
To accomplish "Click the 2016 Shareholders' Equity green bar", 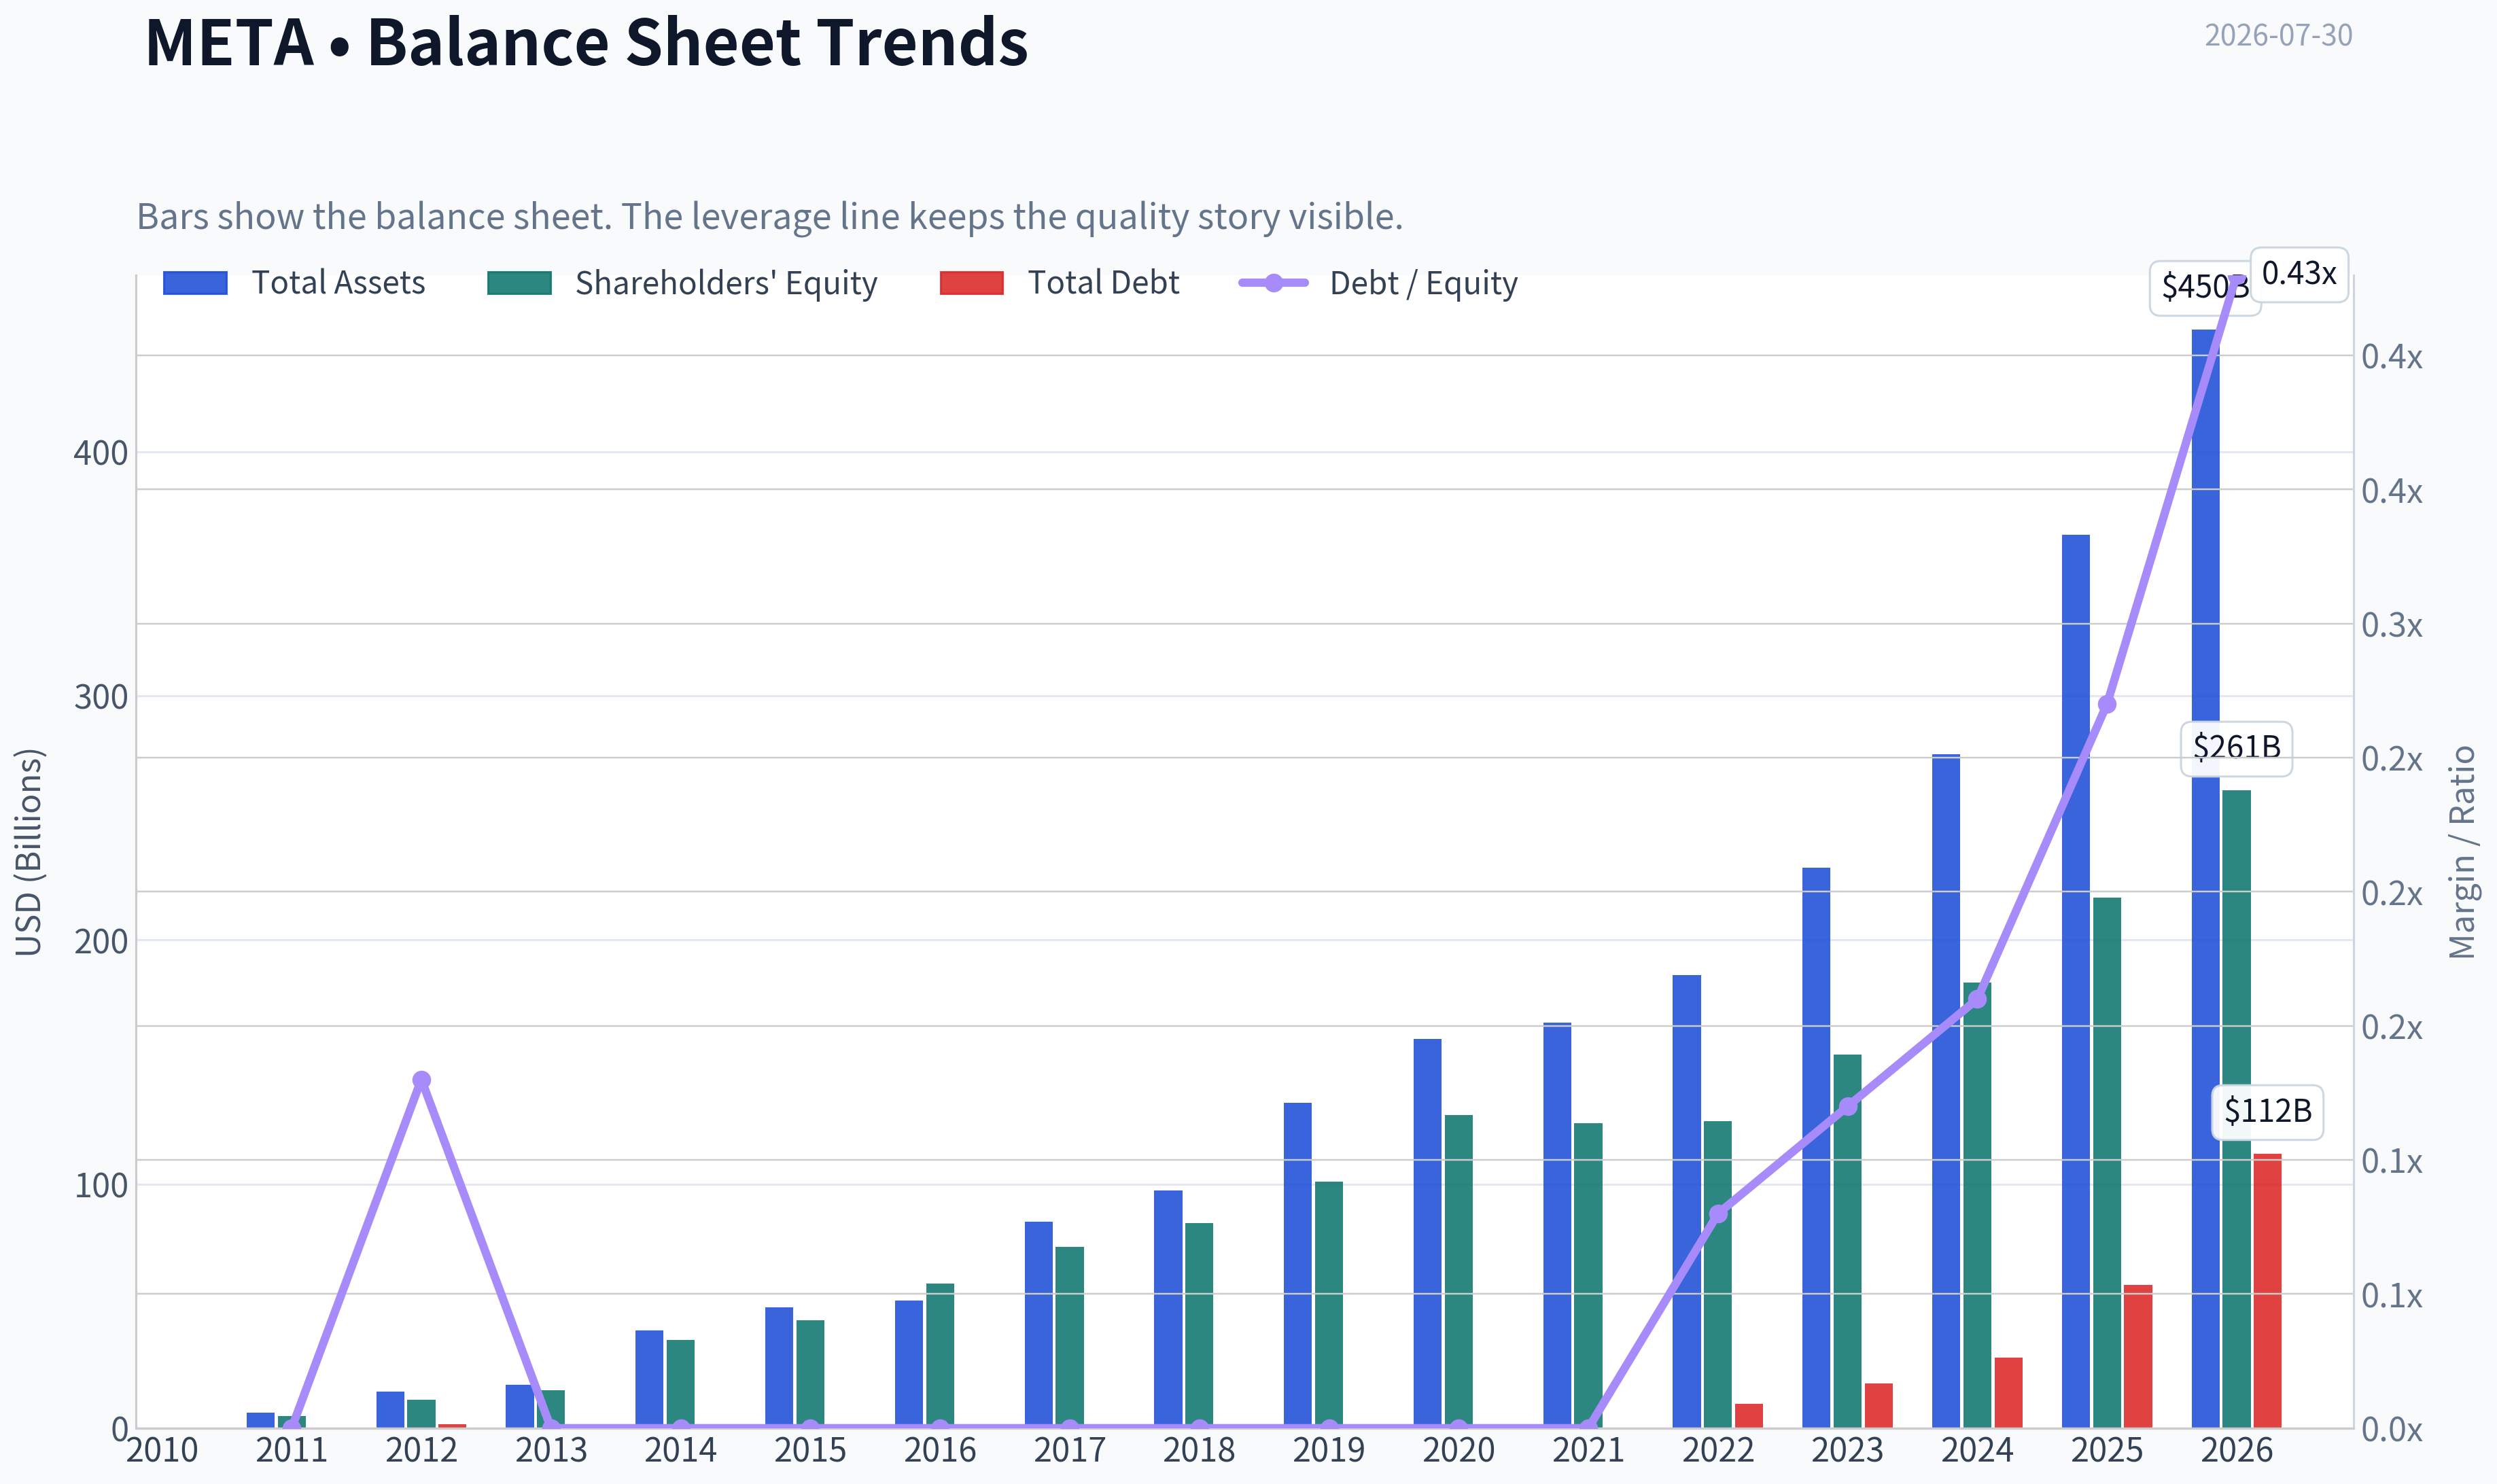I will click(940, 1355).
